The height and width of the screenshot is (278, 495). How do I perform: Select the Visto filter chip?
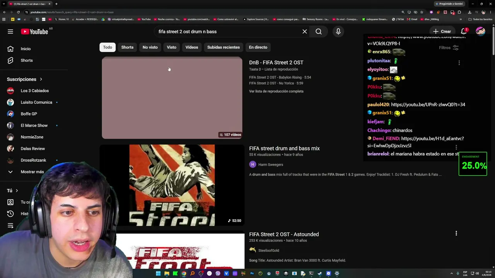pyautogui.click(x=171, y=47)
